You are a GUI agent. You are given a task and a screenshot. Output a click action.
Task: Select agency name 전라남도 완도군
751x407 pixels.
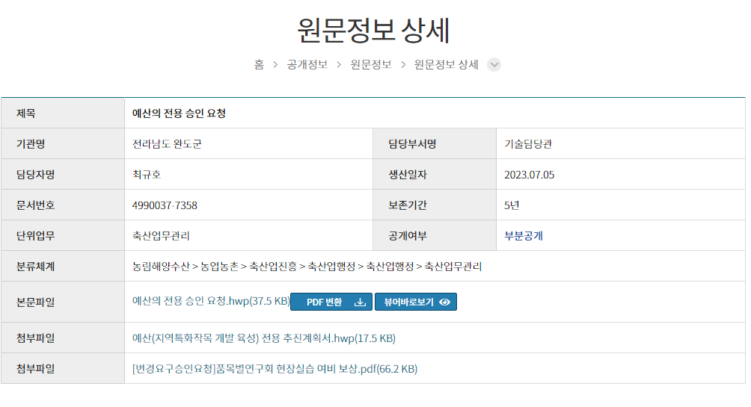167,144
